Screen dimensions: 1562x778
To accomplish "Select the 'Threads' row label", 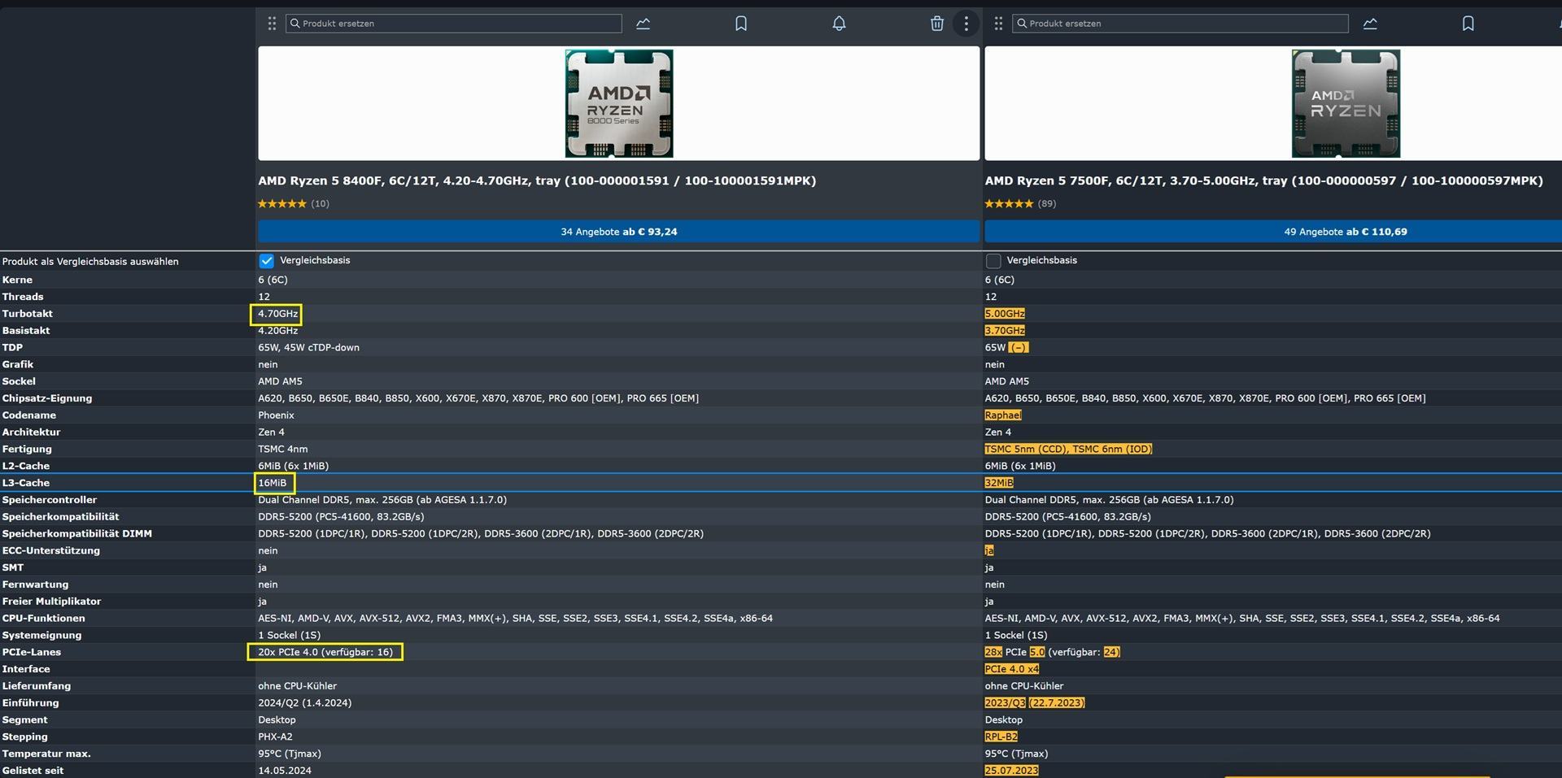I will coord(23,297).
